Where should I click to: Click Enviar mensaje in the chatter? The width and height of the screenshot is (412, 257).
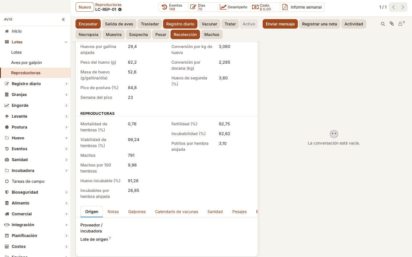coord(280,24)
